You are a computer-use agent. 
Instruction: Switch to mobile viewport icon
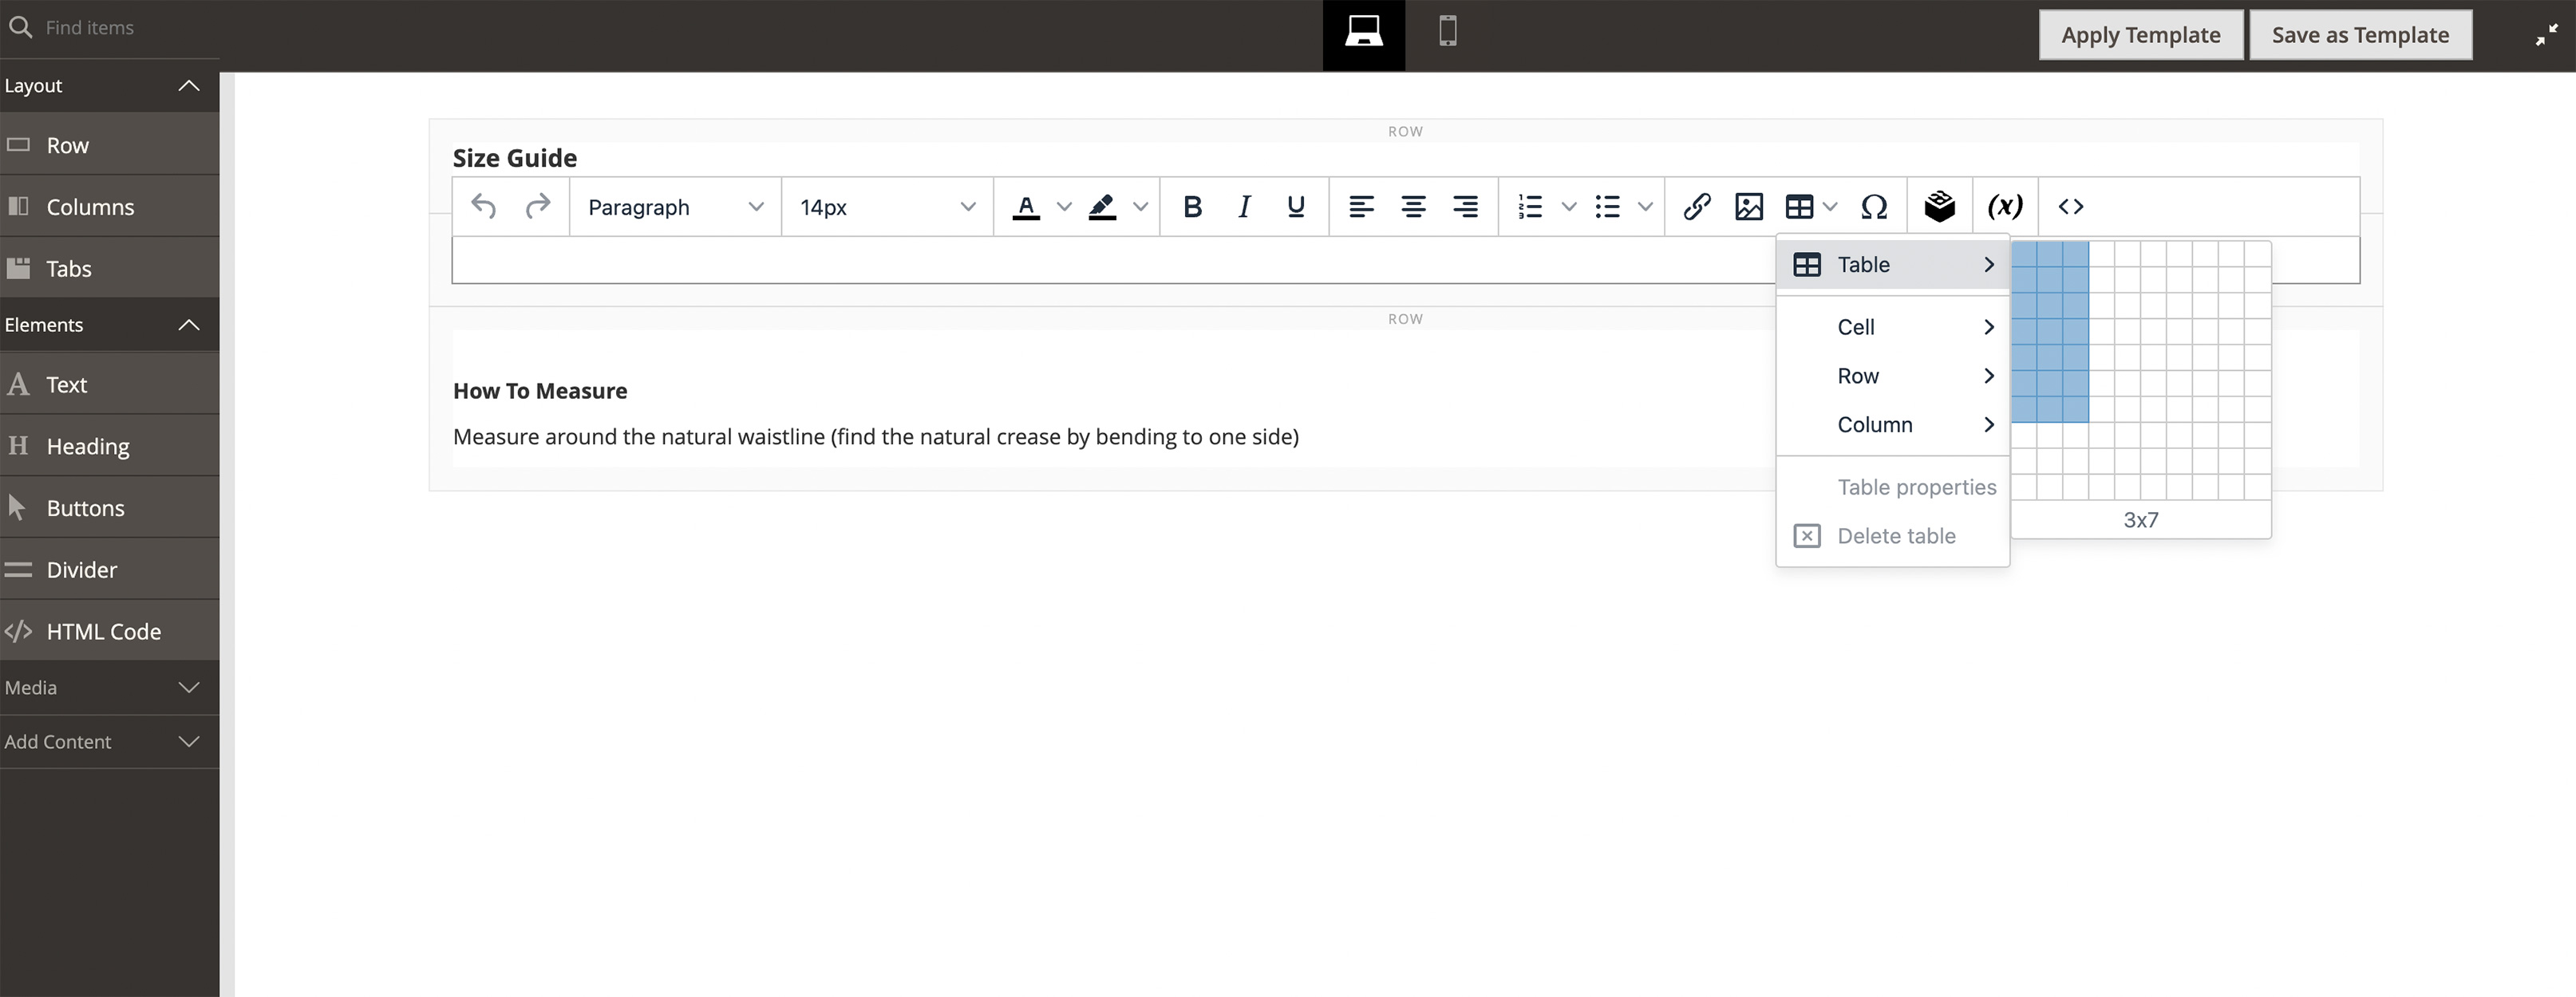1447,32
